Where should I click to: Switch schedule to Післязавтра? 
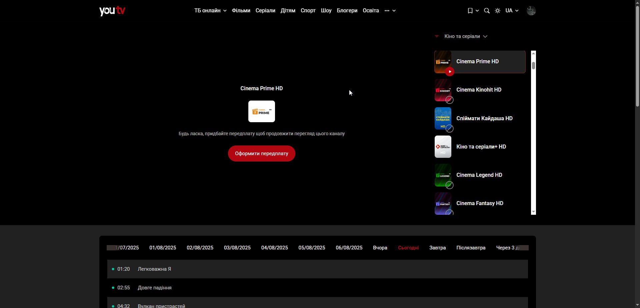(471, 248)
